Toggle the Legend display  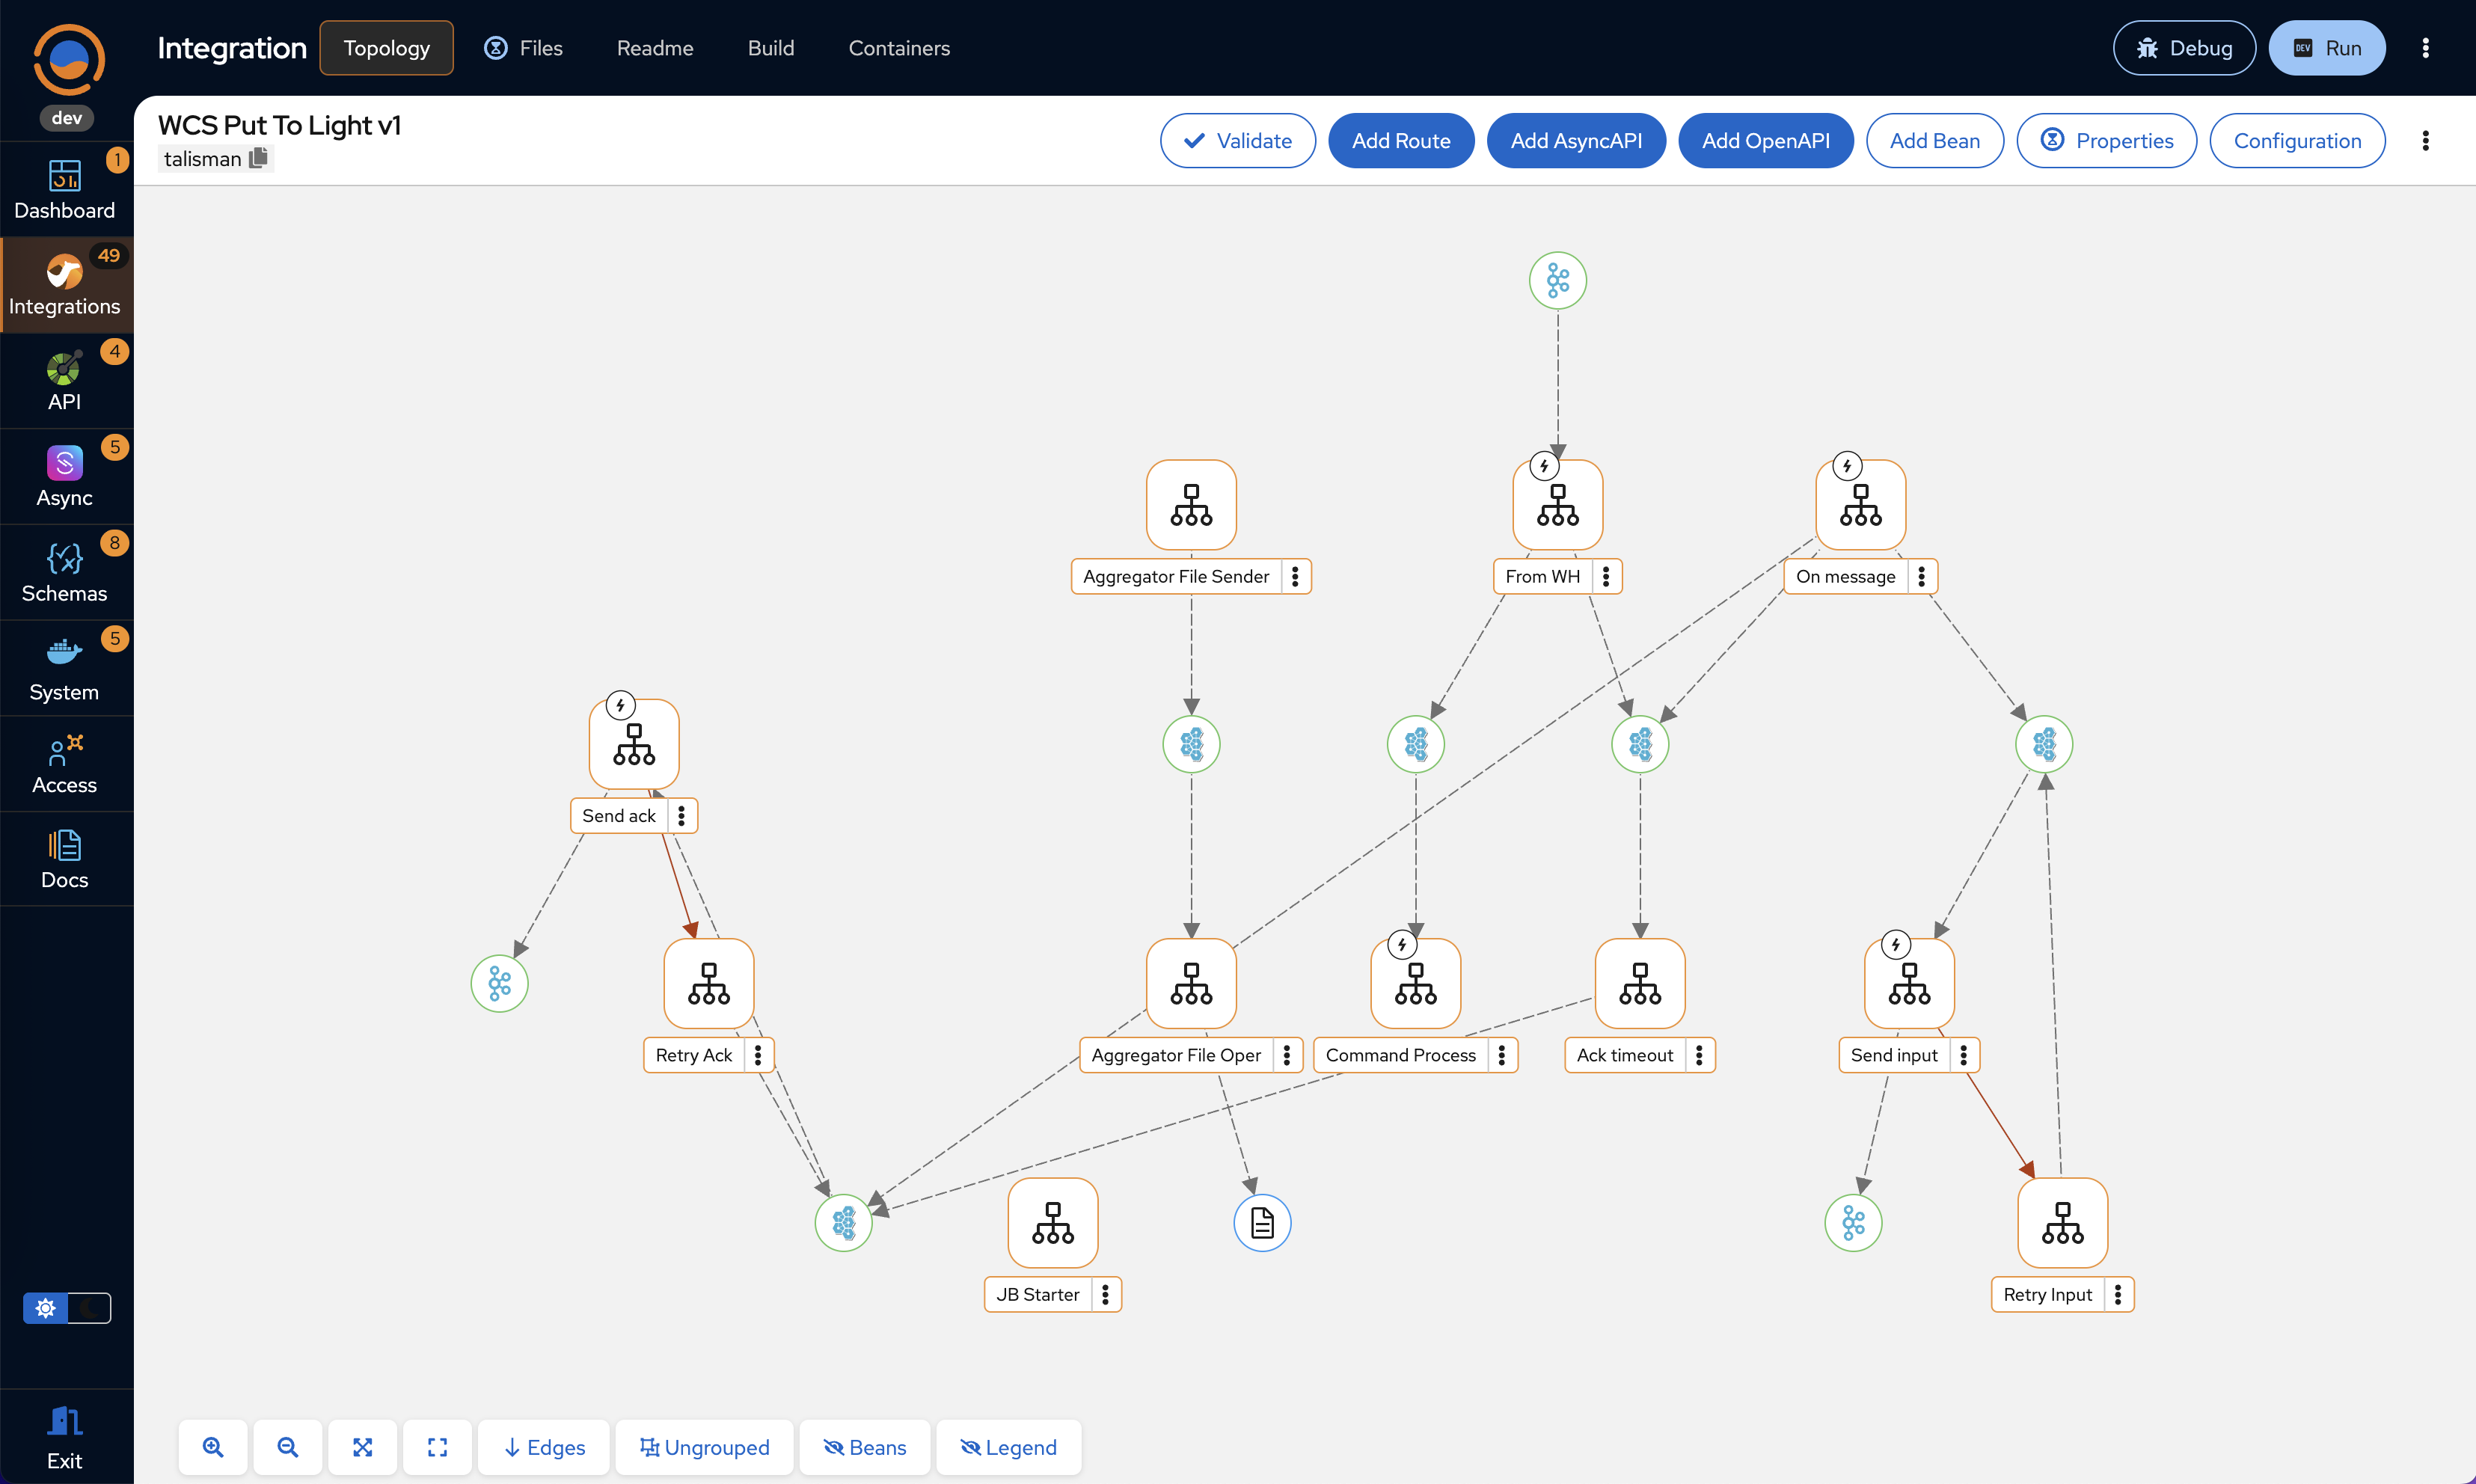coord(1008,1447)
